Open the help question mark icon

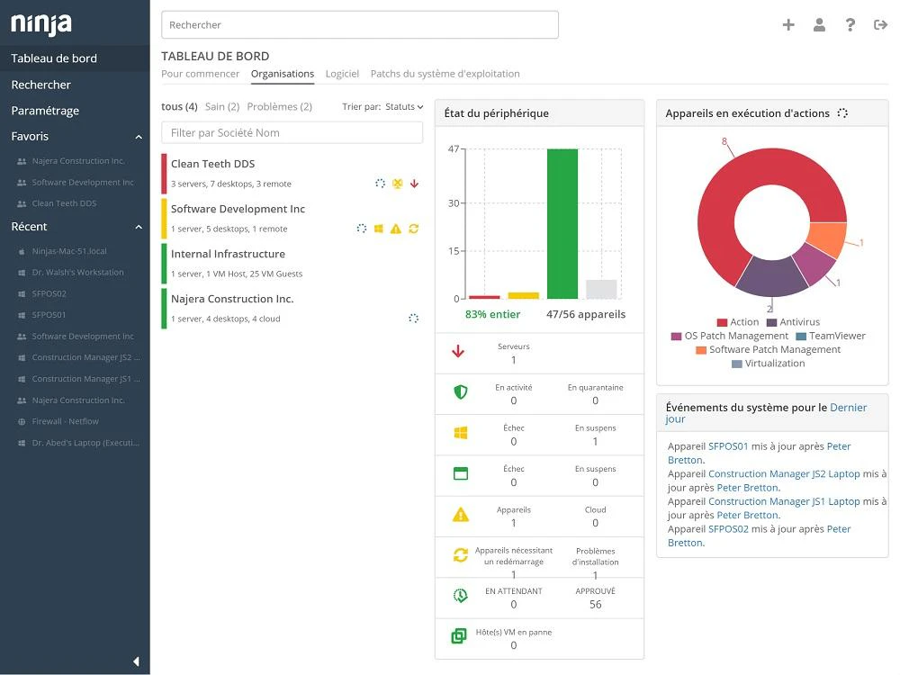click(x=850, y=24)
